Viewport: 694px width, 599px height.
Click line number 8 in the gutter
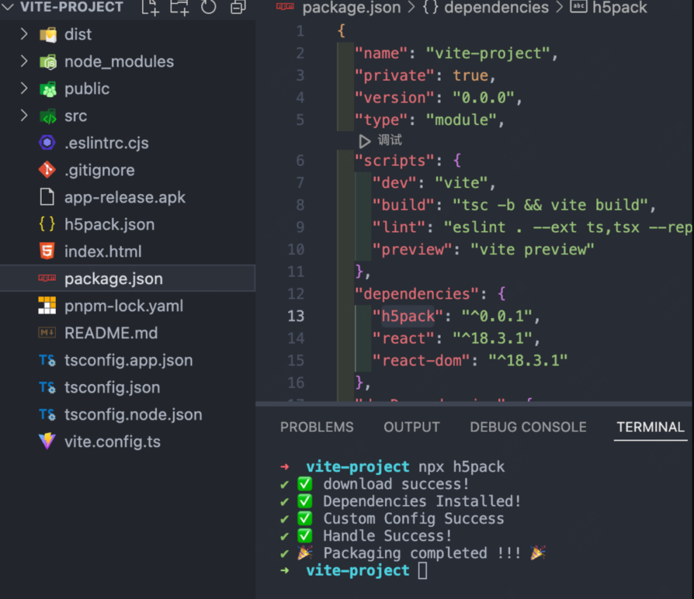point(300,205)
